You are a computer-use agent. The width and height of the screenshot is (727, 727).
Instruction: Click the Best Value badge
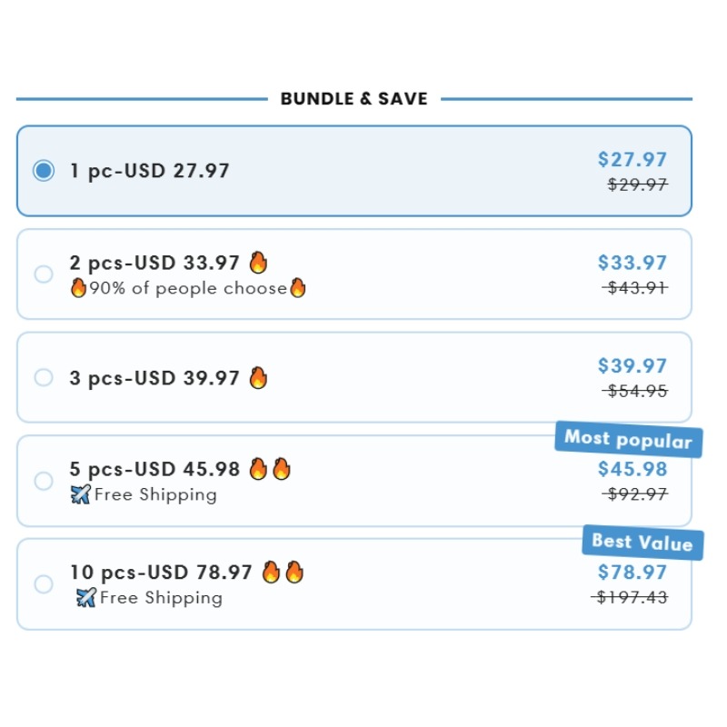[x=642, y=543]
